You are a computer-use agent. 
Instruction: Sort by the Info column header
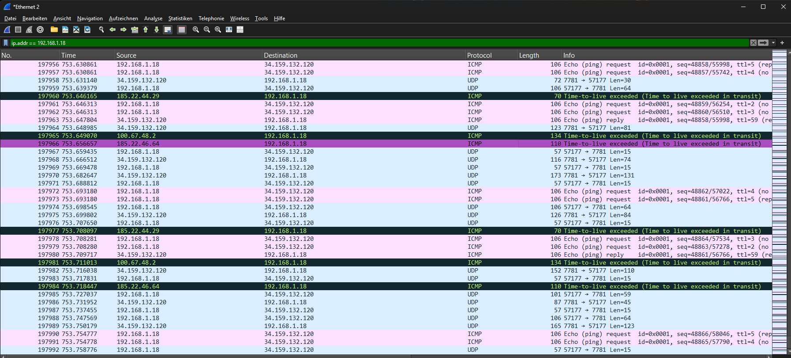(x=667, y=55)
